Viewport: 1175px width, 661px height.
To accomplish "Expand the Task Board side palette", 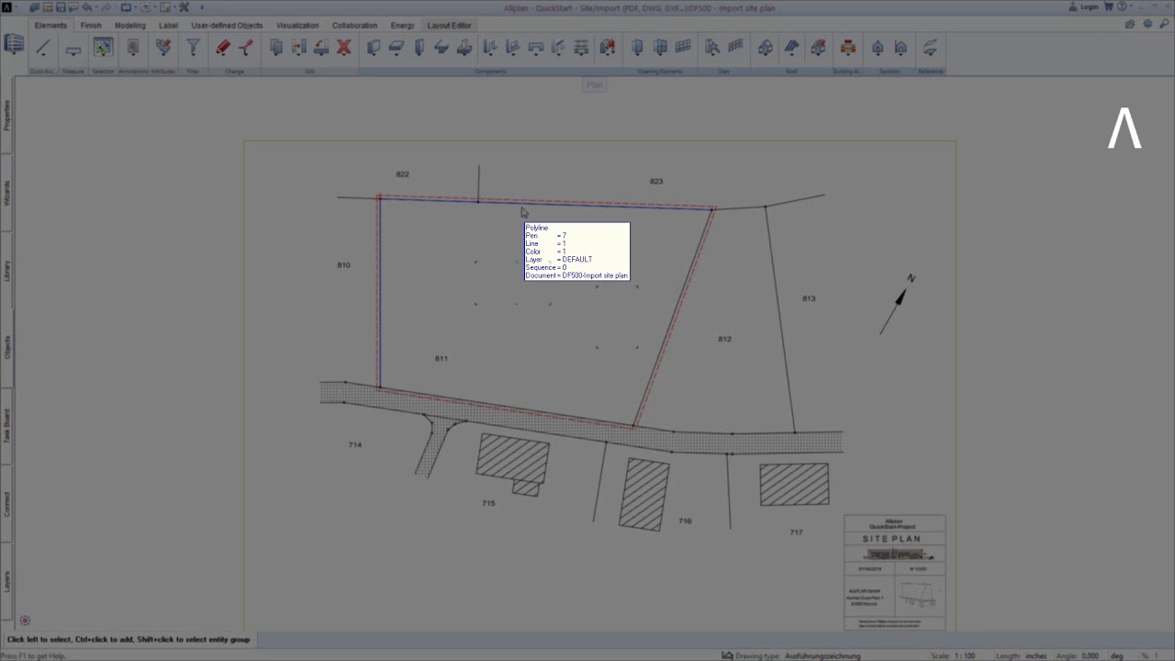I will (x=6, y=427).
